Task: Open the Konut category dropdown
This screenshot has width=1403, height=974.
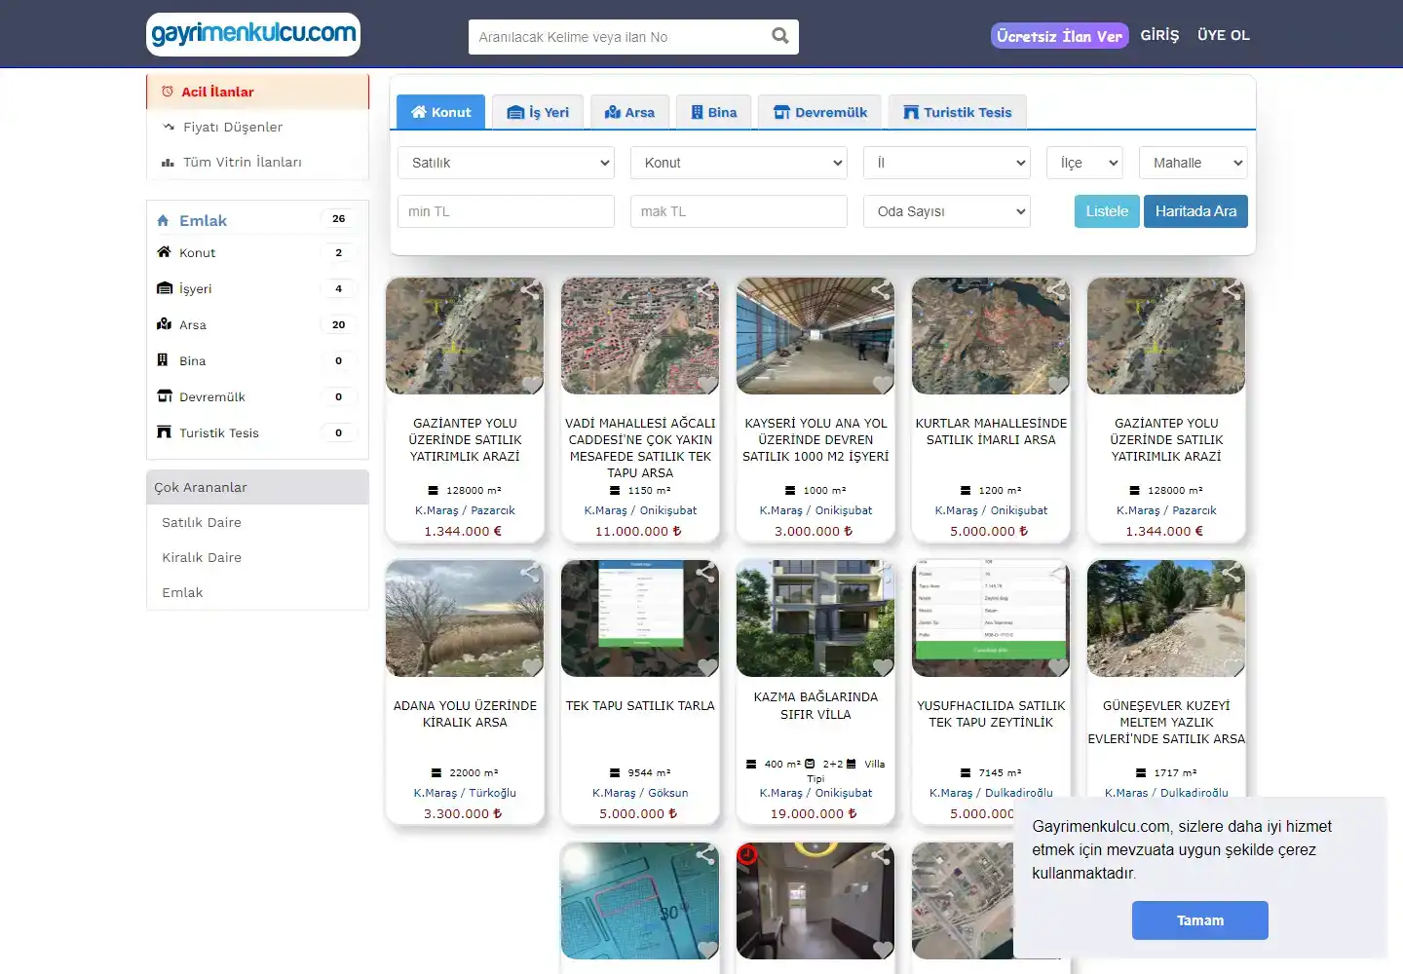Action: click(x=739, y=163)
